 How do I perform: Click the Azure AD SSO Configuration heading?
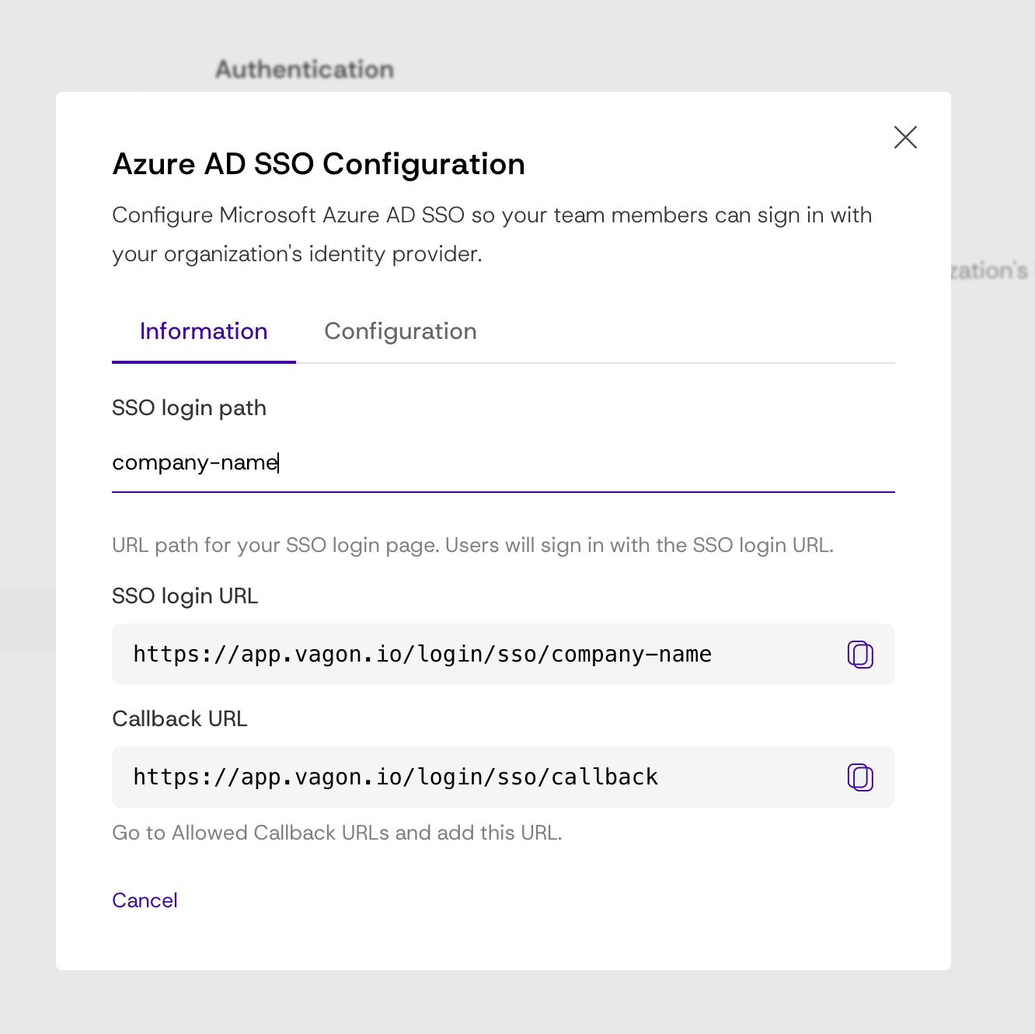(x=319, y=165)
